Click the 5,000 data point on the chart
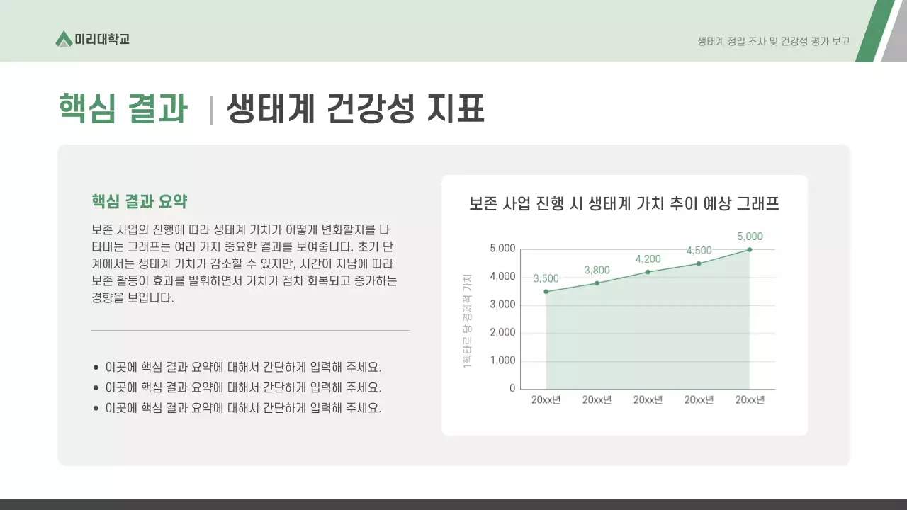 tap(748, 249)
